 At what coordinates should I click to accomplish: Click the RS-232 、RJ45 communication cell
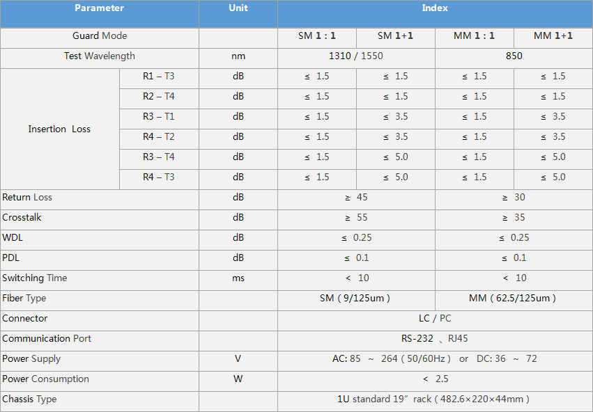tap(435, 338)
